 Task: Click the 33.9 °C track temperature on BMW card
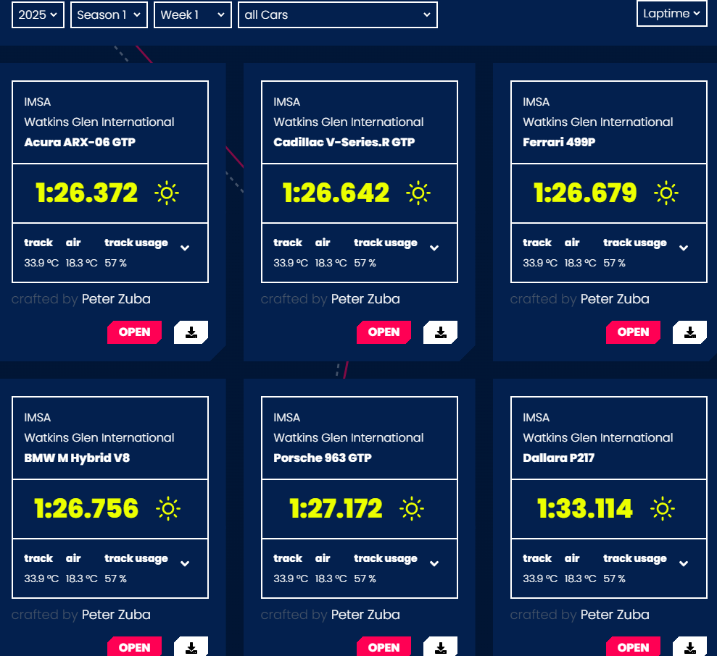coord(41,579)
